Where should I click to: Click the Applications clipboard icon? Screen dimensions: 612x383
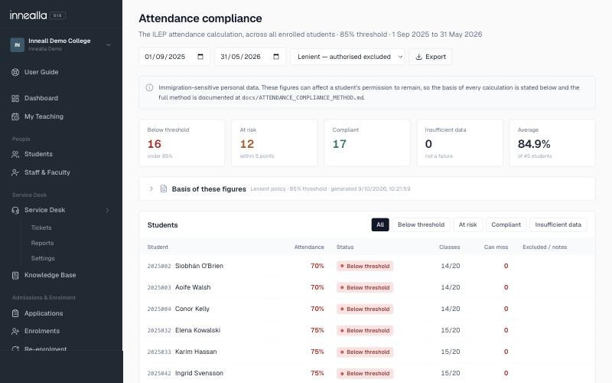point(15,313)
